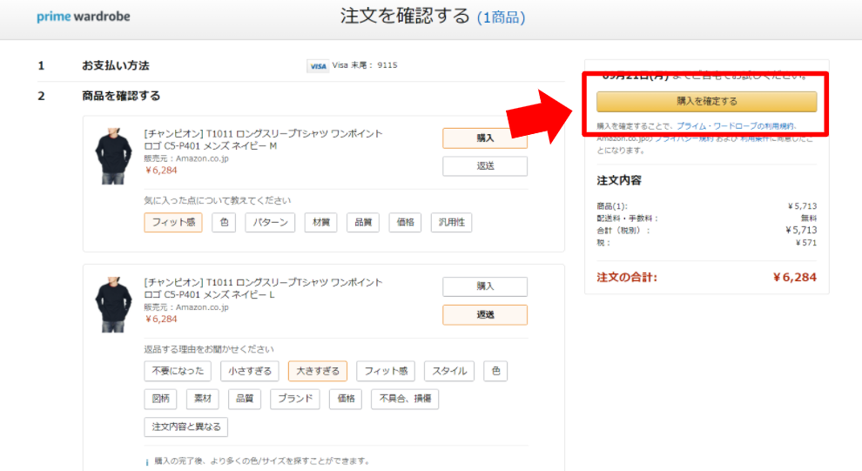Pick 不具合、損傷 as return reason

coord(405,399)
